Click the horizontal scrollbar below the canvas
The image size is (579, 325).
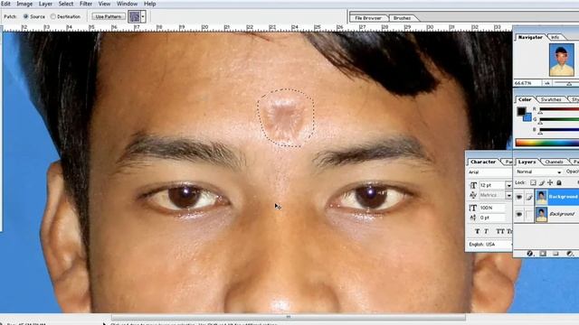coord(289,317)
